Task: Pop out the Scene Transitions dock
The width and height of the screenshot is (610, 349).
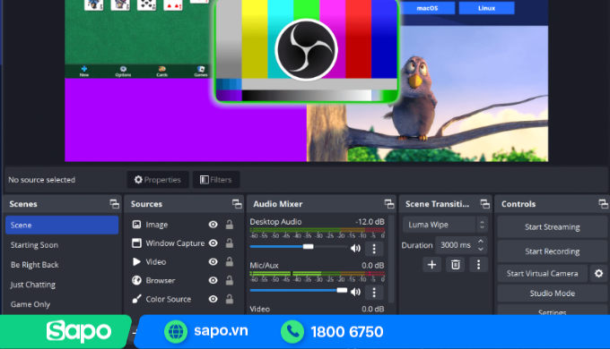Action: (484, 204)
